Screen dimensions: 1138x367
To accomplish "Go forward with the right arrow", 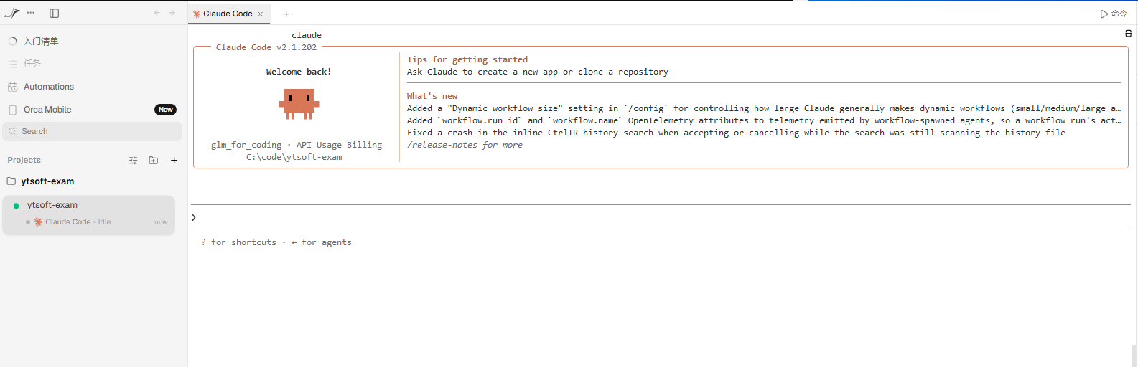I will pos(172,13).
